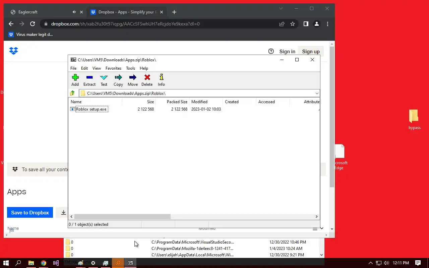Toggle the Chrome side panel icon

(x=306, y=24)
